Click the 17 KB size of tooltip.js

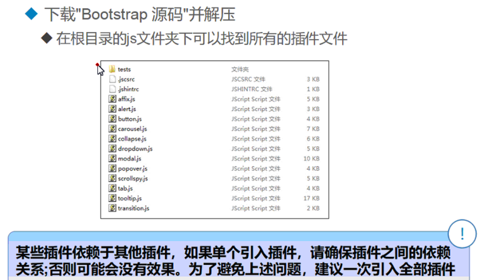click(311, 198)
